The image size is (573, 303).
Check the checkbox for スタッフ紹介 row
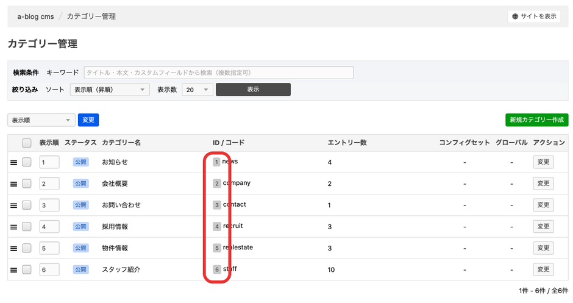[x=27, y=269]
